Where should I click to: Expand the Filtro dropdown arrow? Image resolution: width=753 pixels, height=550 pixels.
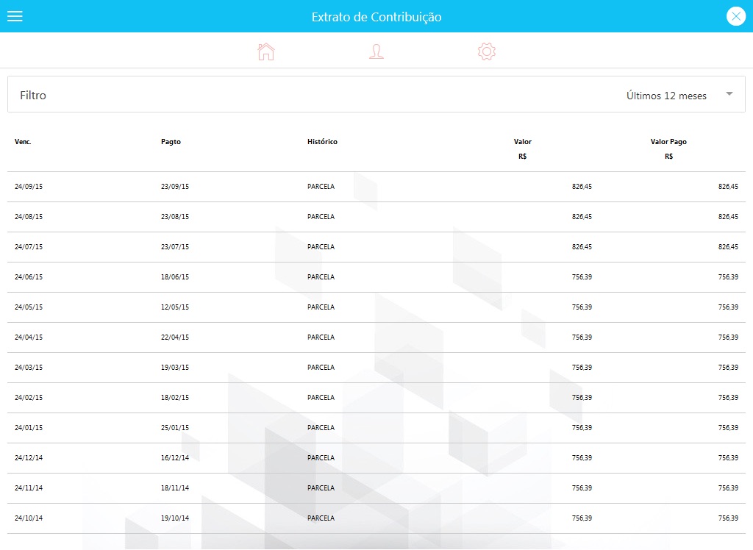point(729,94)
